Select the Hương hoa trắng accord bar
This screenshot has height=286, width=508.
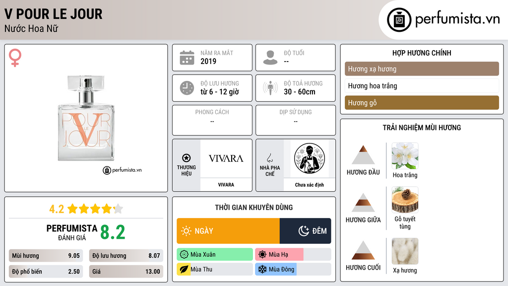click(x=422, y=85)
